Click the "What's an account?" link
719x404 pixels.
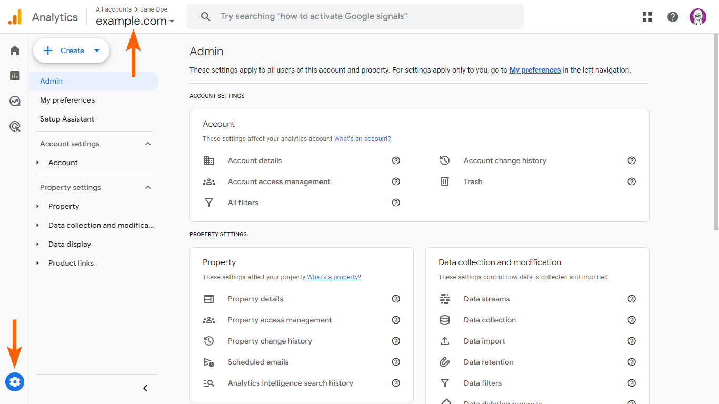click(x=362, y=139)
